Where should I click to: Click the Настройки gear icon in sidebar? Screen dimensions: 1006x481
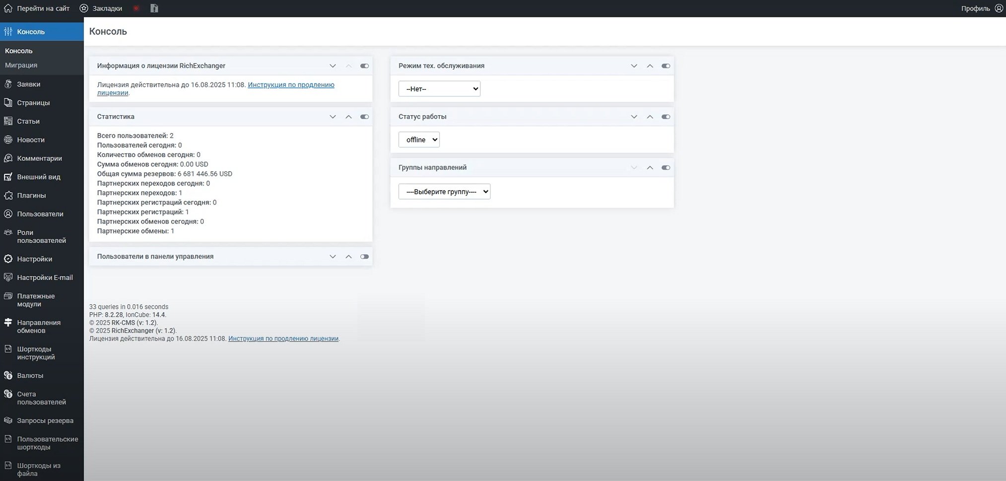(x=8, y=259)
